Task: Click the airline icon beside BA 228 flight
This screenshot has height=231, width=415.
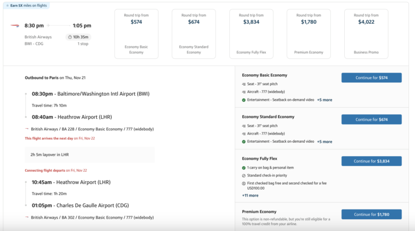Action: pyautogui.click(x=27, y=129)
